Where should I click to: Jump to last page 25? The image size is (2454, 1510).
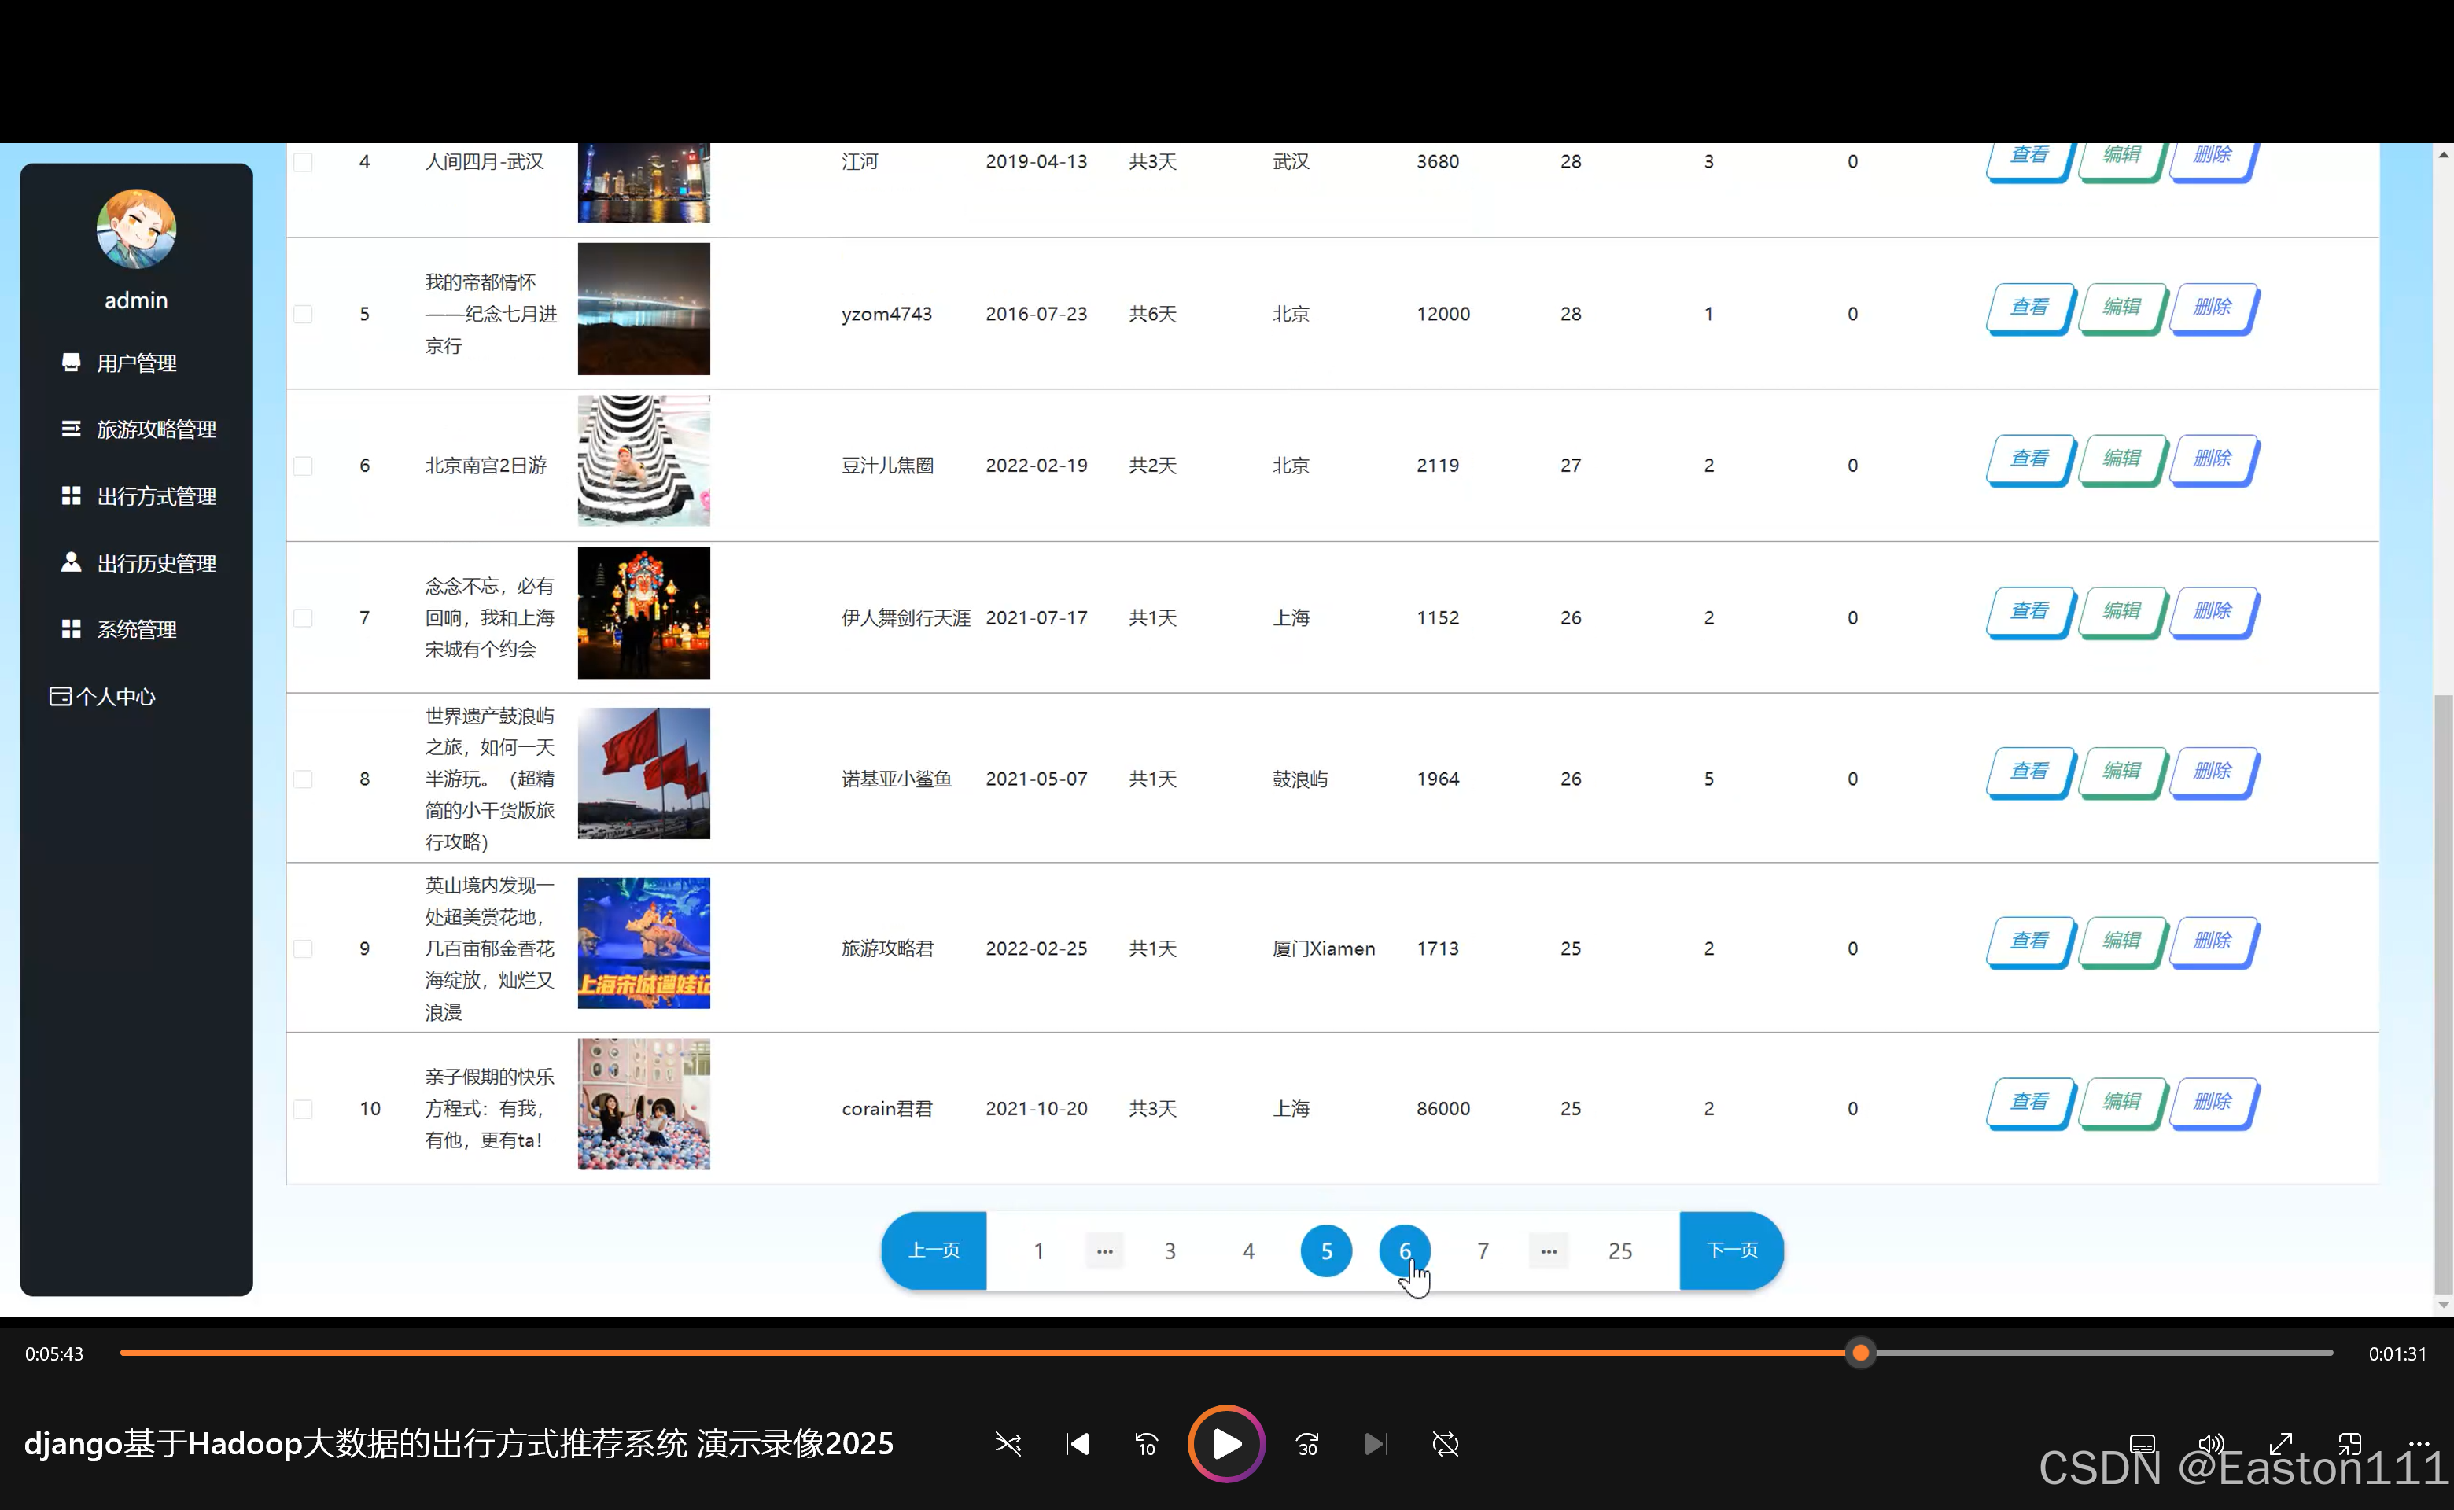(1620, 1251)
